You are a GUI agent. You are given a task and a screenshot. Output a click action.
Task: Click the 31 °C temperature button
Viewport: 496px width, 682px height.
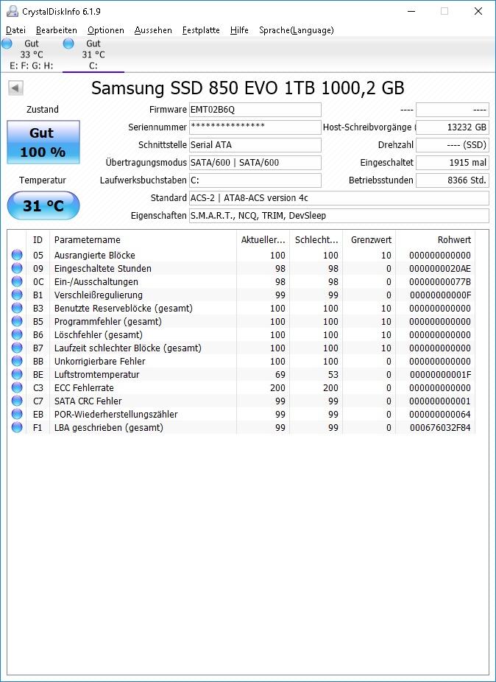pos(43,205)
